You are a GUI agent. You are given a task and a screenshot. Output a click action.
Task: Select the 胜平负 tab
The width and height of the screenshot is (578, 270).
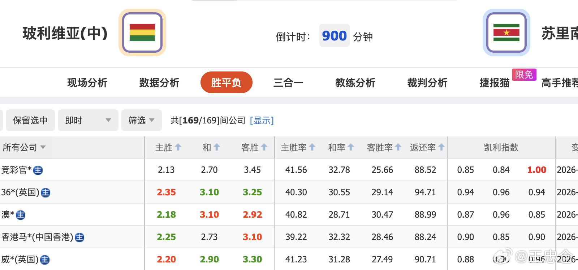point(227,82)
